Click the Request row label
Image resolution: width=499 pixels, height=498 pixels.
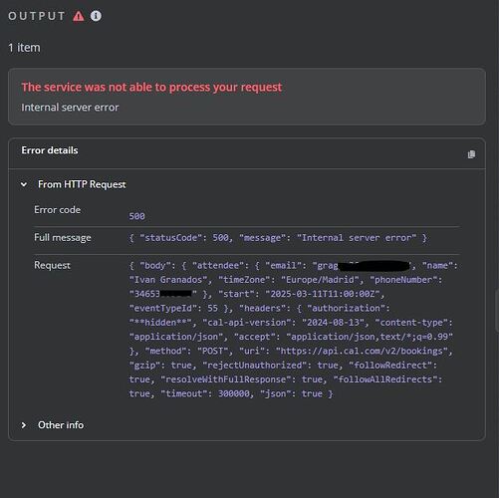(x=52, y=265)
